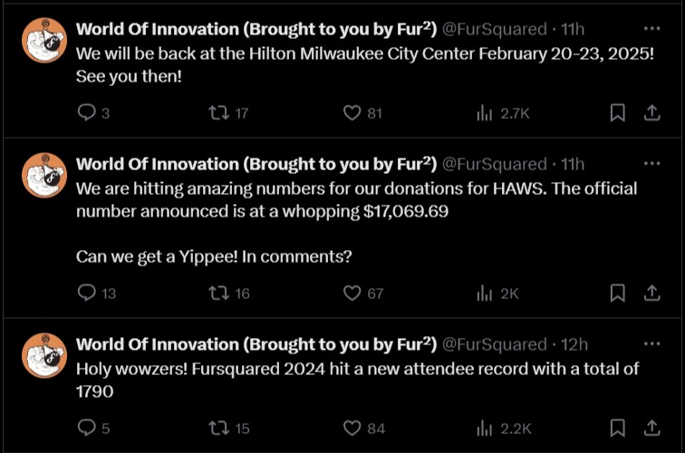685x453 pixels.
Task: Open more options for attendee record tweet
Action: click(x=651, y=344)
